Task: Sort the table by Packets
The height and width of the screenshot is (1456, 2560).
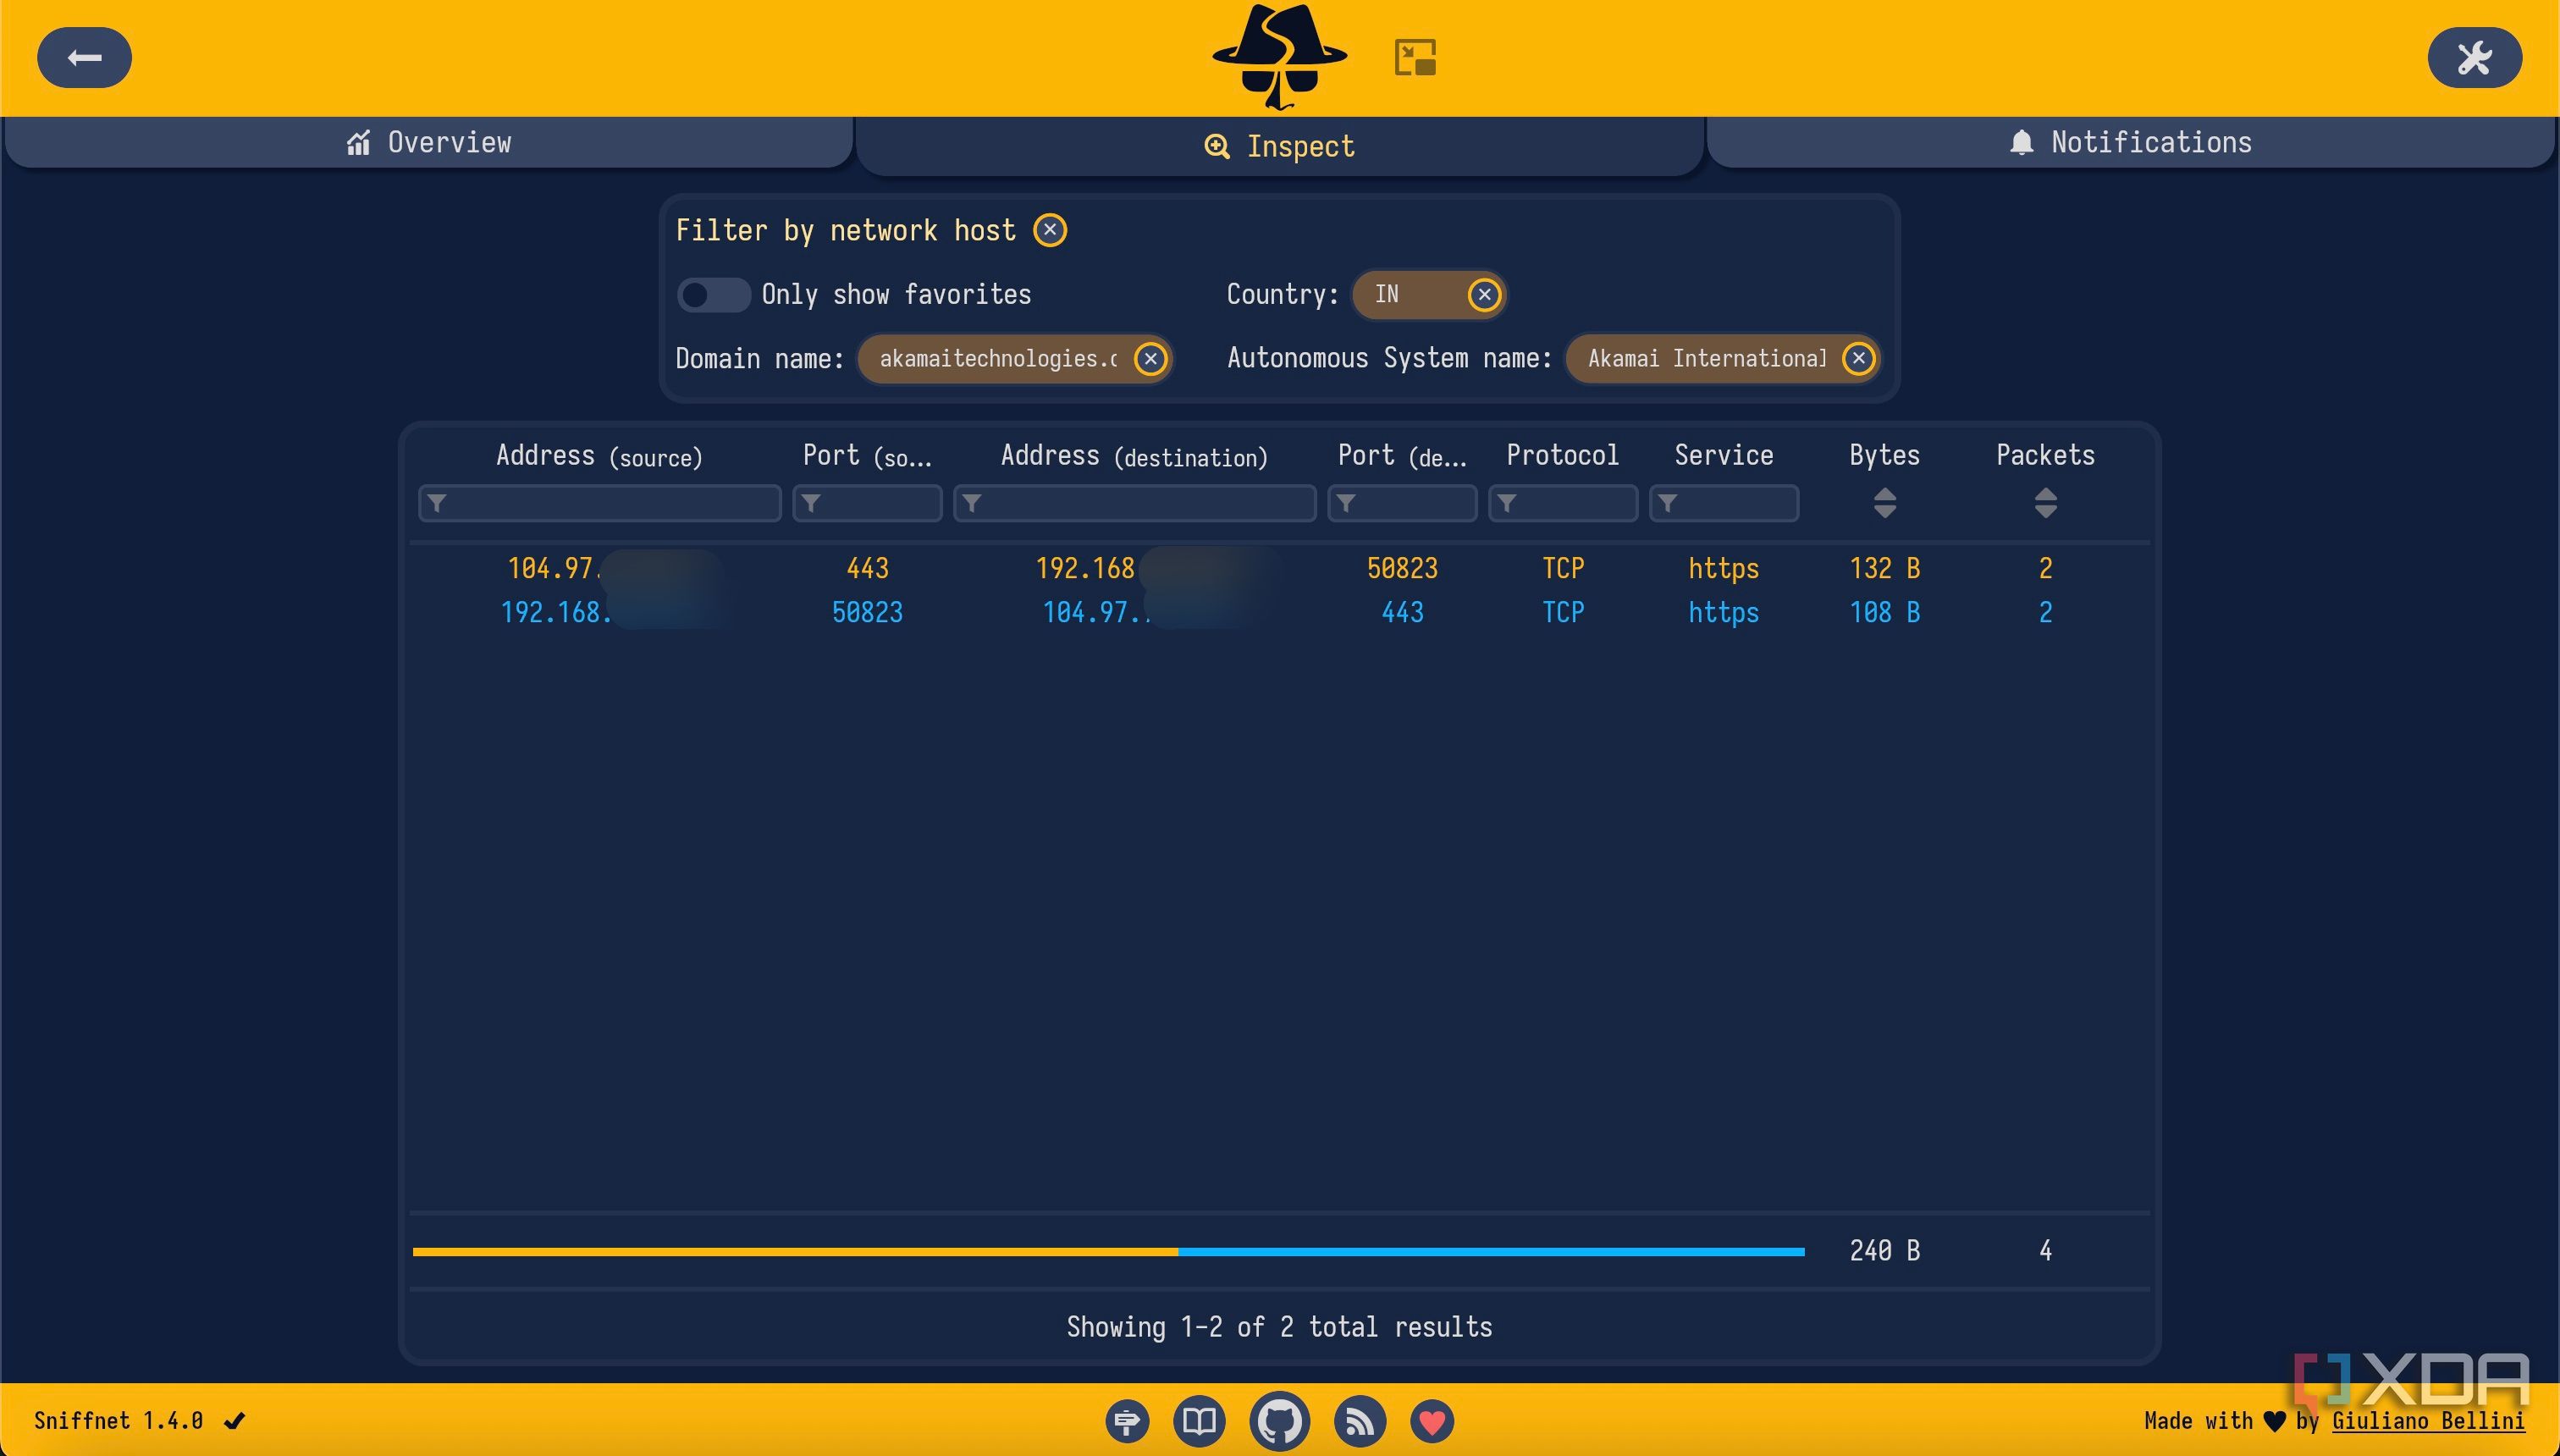Action: 2045,503
